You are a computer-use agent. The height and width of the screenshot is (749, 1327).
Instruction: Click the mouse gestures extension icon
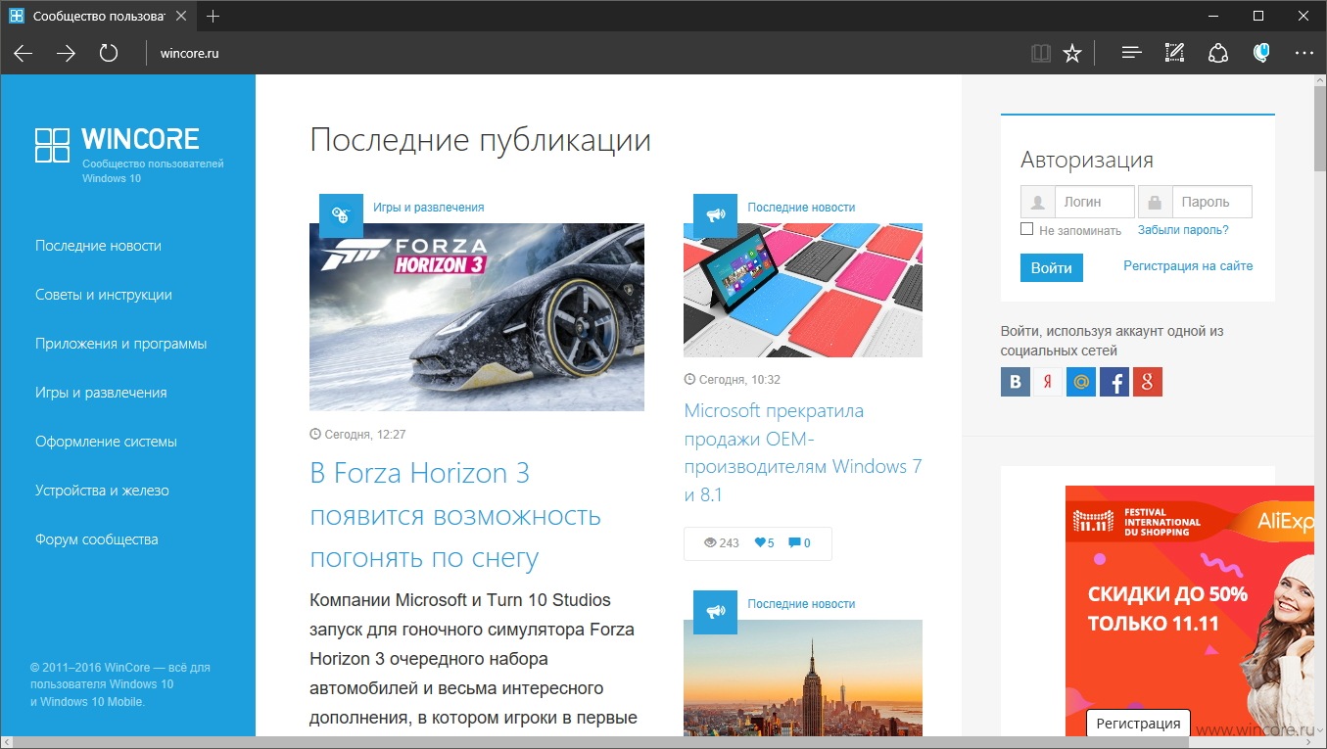[1261, 53]
